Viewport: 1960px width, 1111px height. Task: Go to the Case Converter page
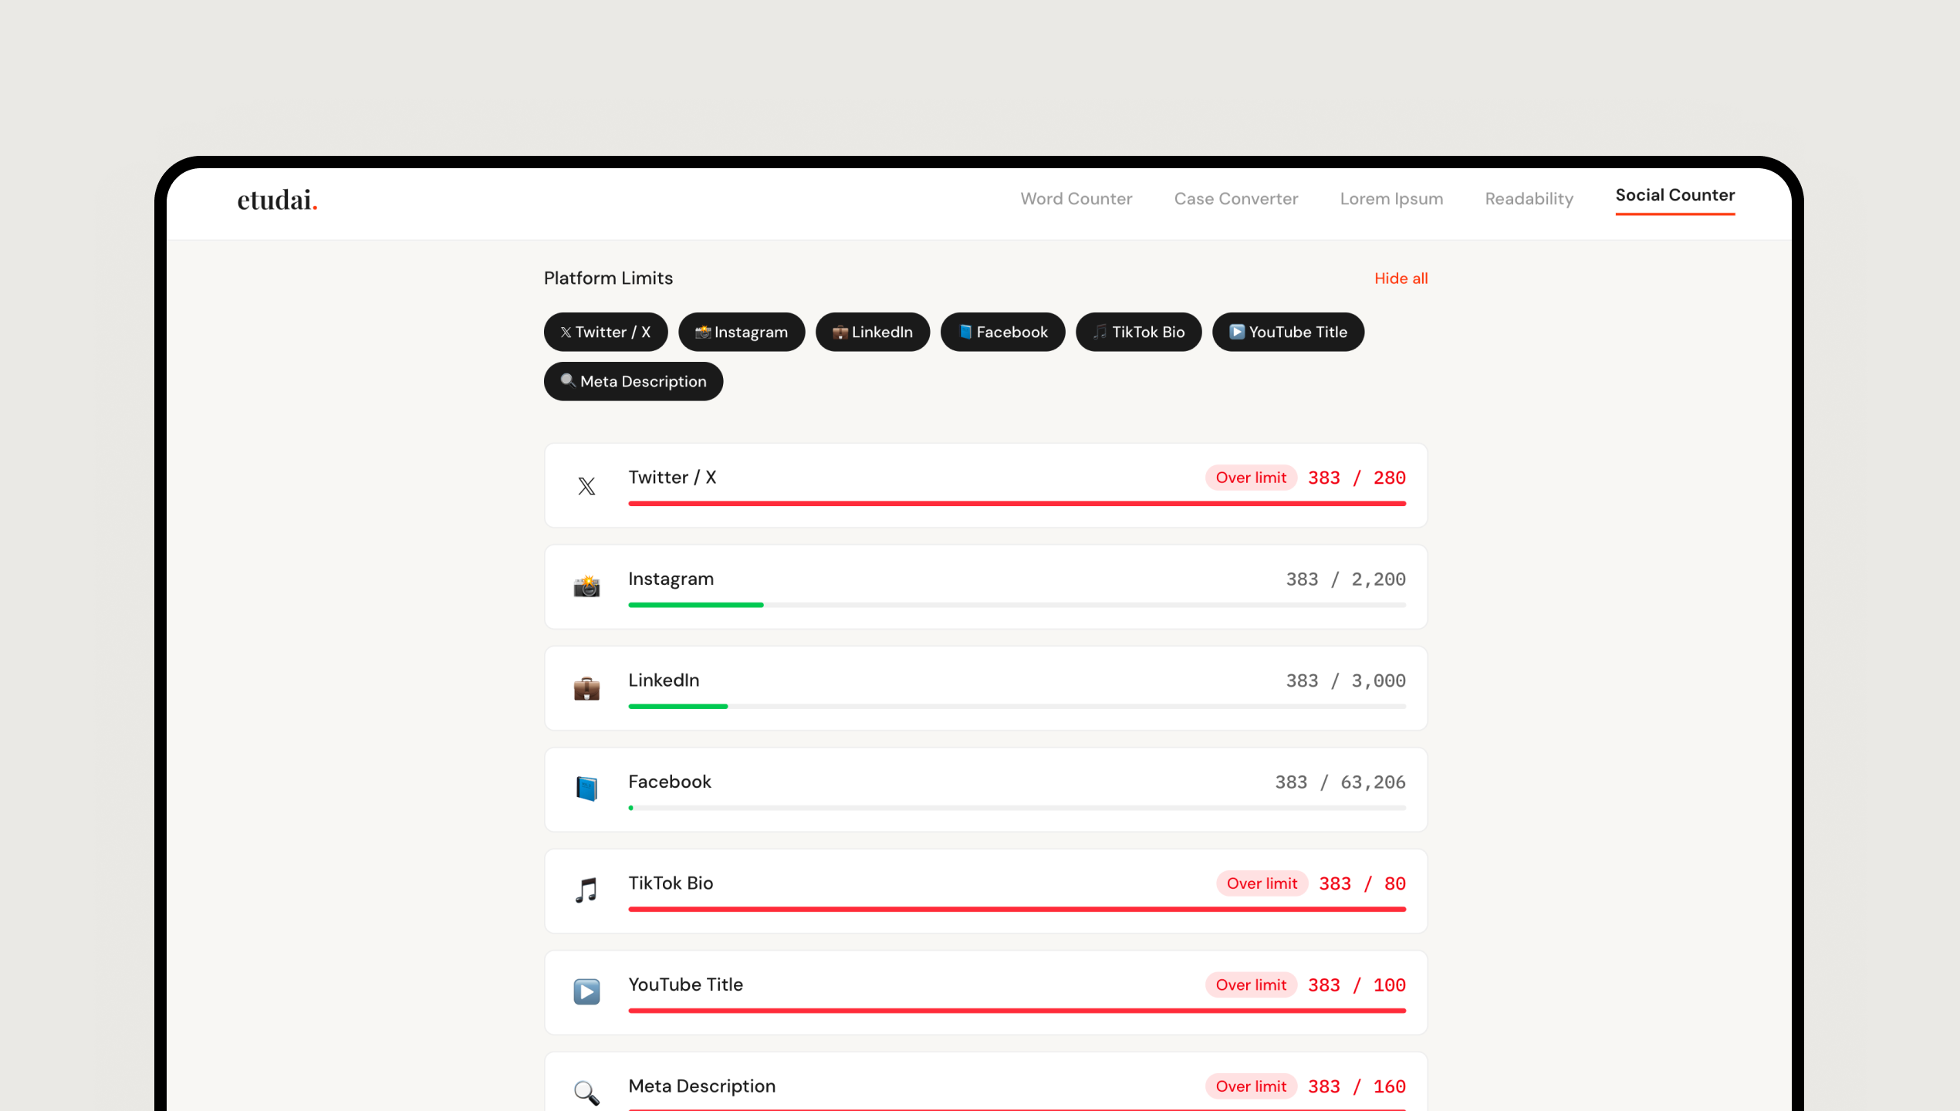tap(1235, 199)
